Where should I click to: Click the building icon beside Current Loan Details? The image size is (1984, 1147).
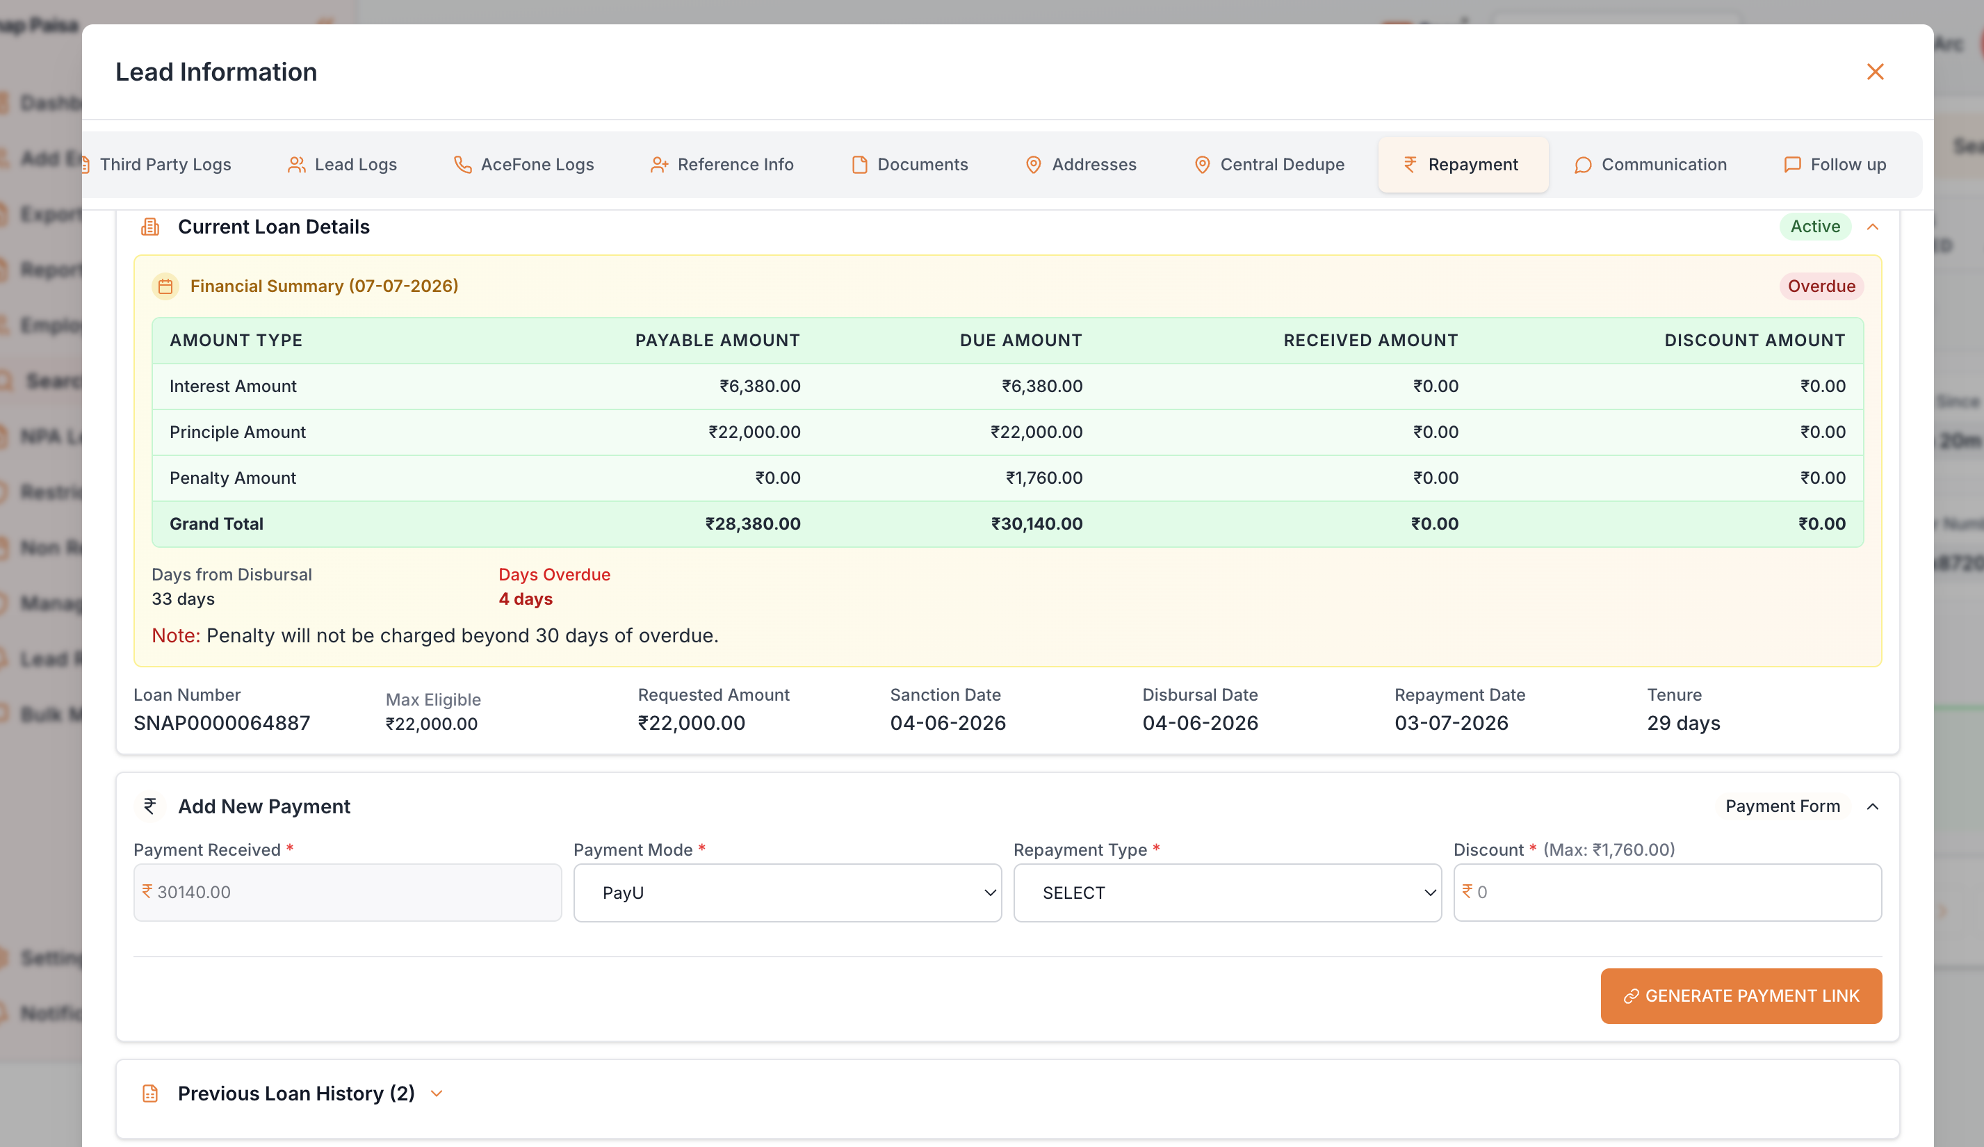[149, 227]
